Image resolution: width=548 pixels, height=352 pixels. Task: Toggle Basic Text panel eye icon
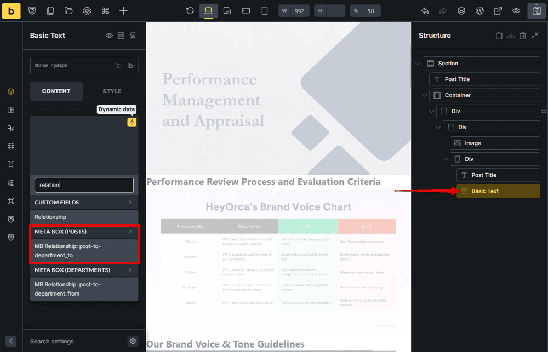pyautogui.click(x=109, y=36)
